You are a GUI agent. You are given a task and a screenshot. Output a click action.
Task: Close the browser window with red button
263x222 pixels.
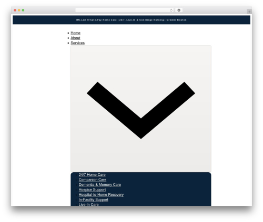pyautogui.click(x=15, y=10)
